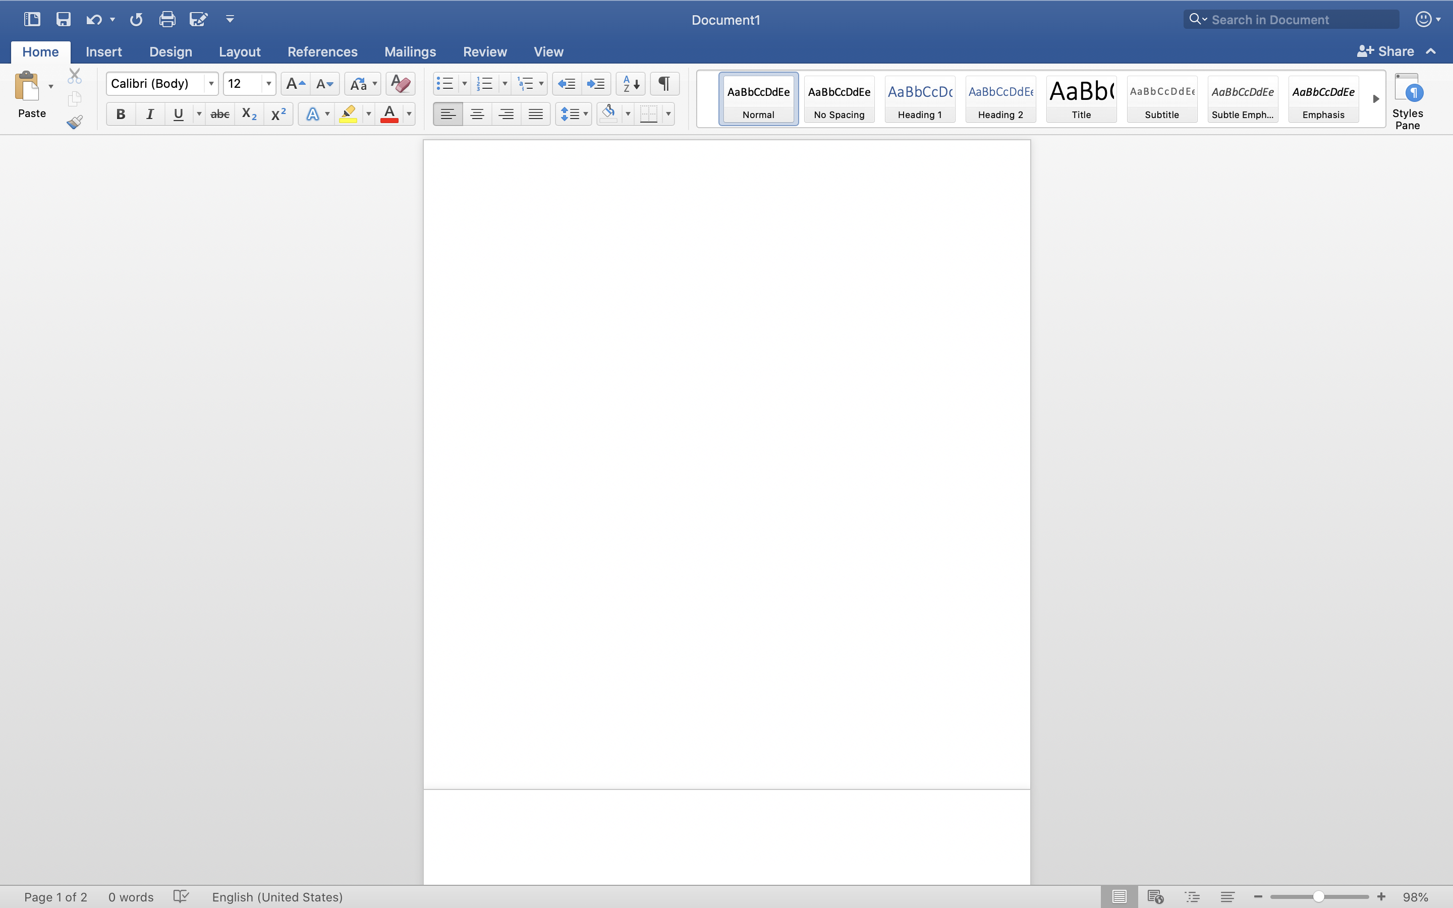Click the zoom slider handle
This screenshot has width=1453, height=908.
(x=1318, y=896)
